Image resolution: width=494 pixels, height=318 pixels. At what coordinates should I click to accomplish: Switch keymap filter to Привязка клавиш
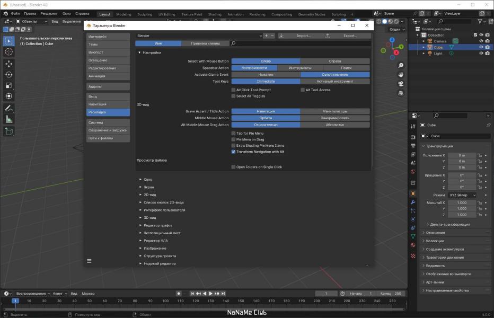206,43
